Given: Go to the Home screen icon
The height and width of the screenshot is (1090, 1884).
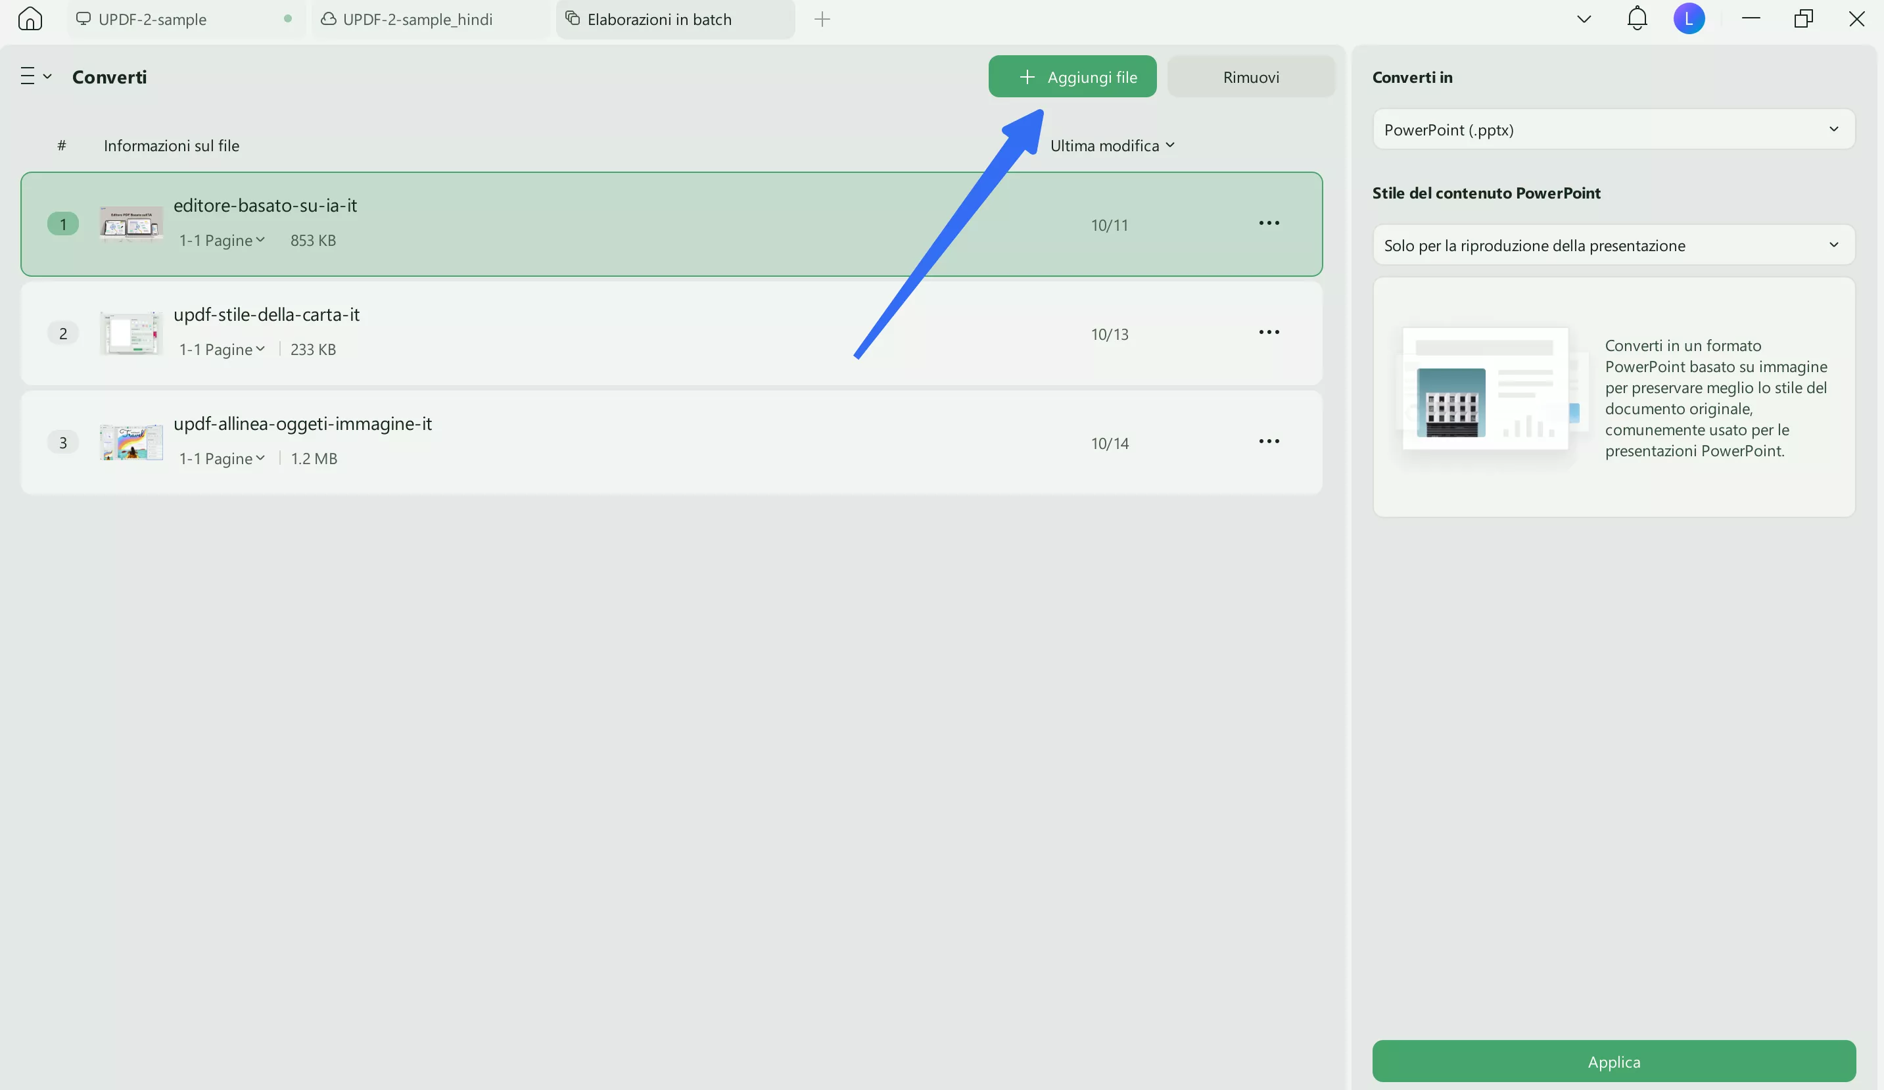Looking at the screenshot, I should [x=30, y=18].
